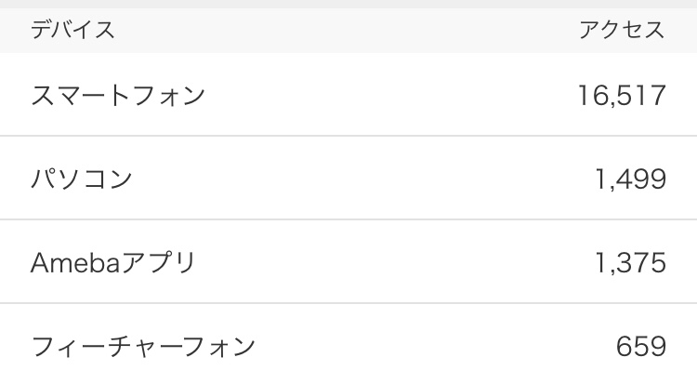
Task: Click empty middle of the パソコン row
Action: 372,179
